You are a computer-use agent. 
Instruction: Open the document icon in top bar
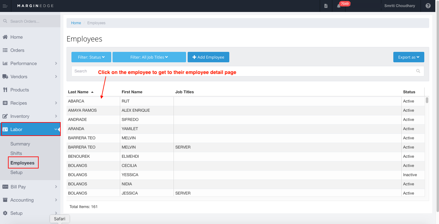[326, 6]
